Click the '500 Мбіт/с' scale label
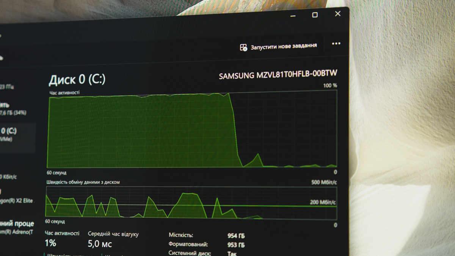The image size is (455, 256). click(324, 182)
